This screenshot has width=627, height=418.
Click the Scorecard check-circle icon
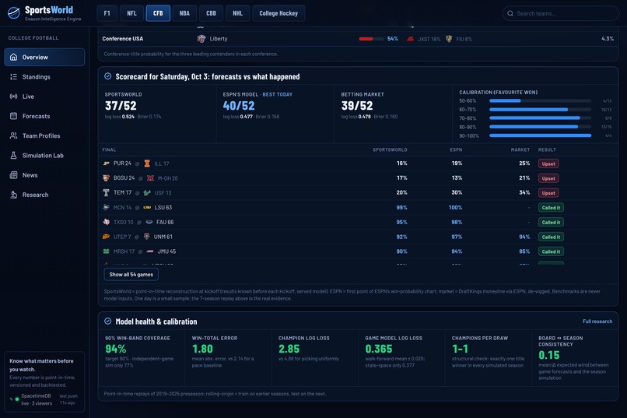(x=107, y=76)
